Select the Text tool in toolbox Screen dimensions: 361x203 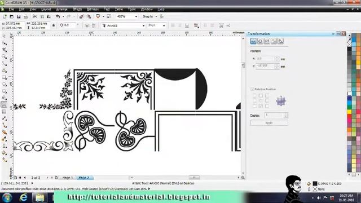click(x=4, y=105)
